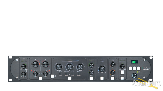Click the Saturation MIX knob

[x=91, y=65]
